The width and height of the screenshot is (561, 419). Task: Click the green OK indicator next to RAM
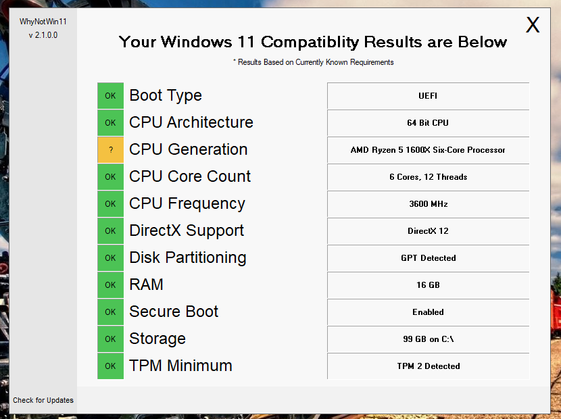[111, 285]
